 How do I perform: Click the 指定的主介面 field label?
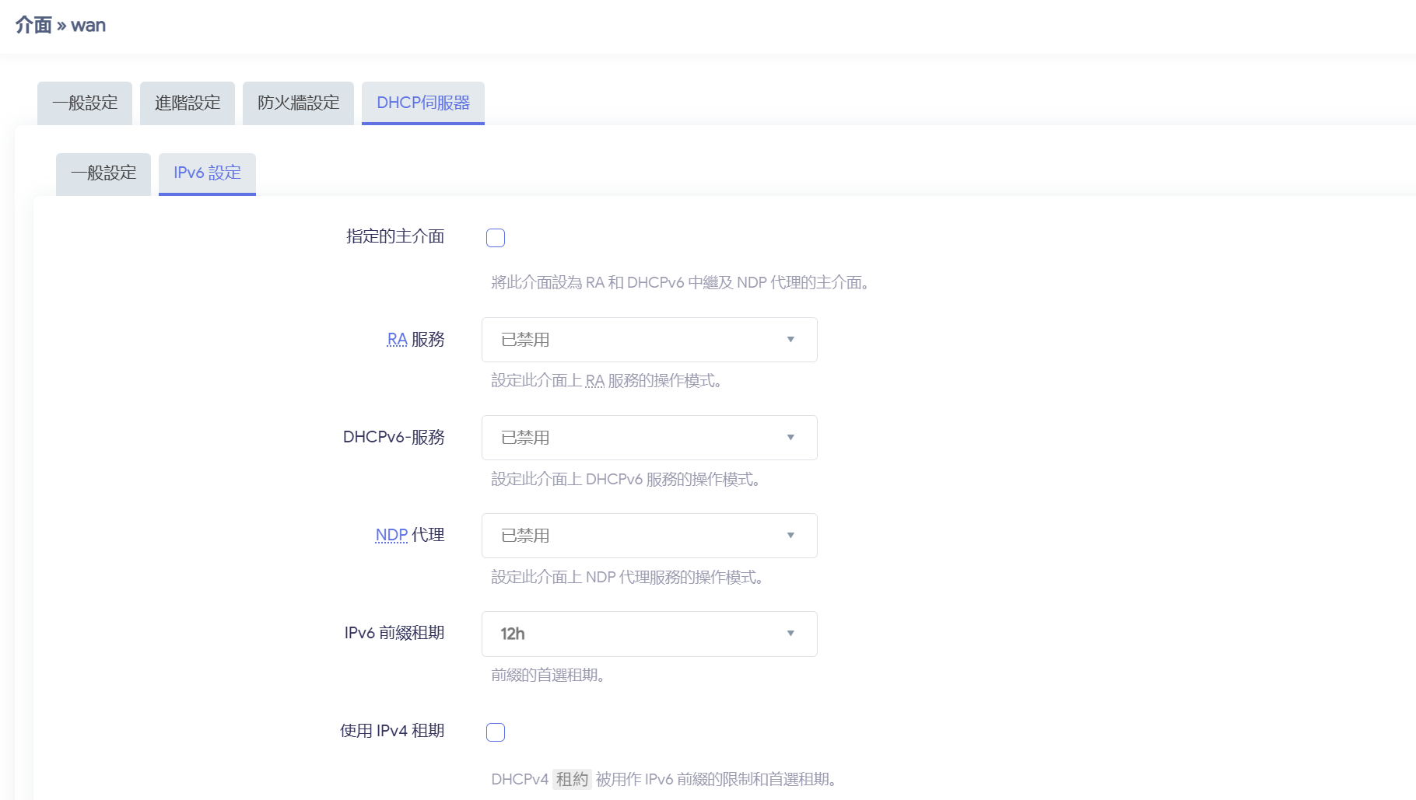point(394,236)
